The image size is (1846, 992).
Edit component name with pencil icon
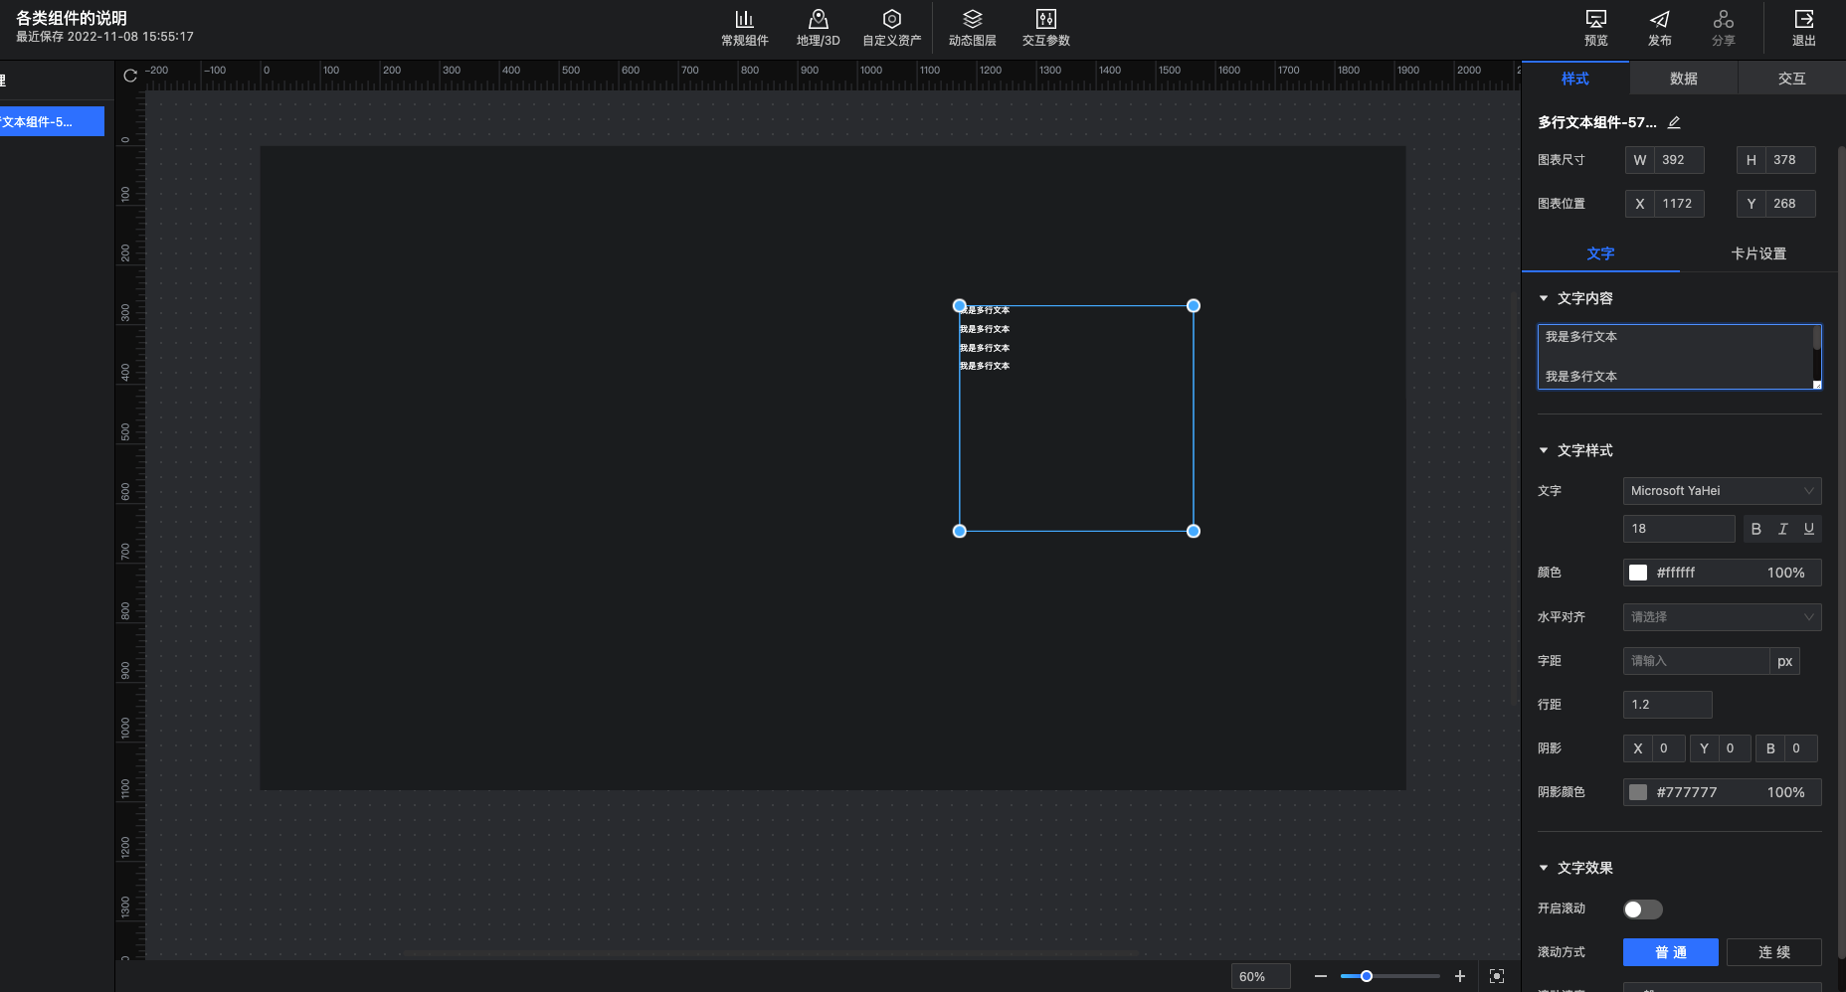pyautogui.click(x=1674, y=122)
